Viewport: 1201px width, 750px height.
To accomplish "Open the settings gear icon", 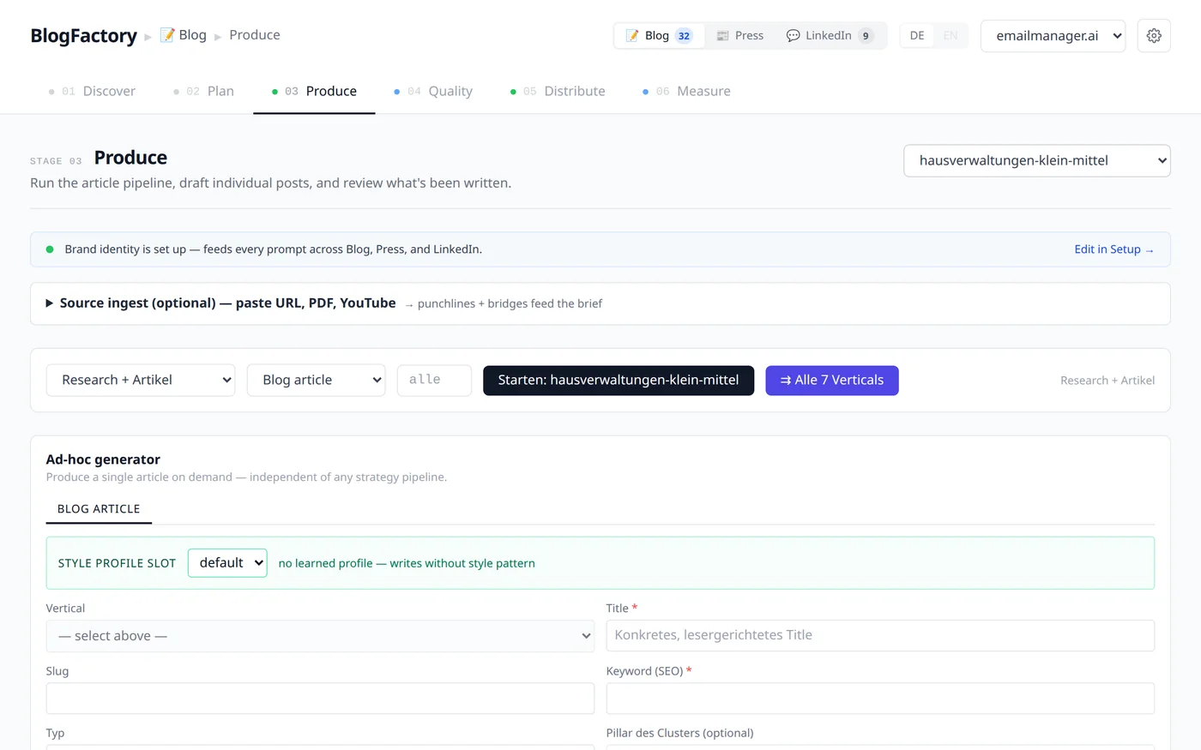I will [x=1154, y=36].
